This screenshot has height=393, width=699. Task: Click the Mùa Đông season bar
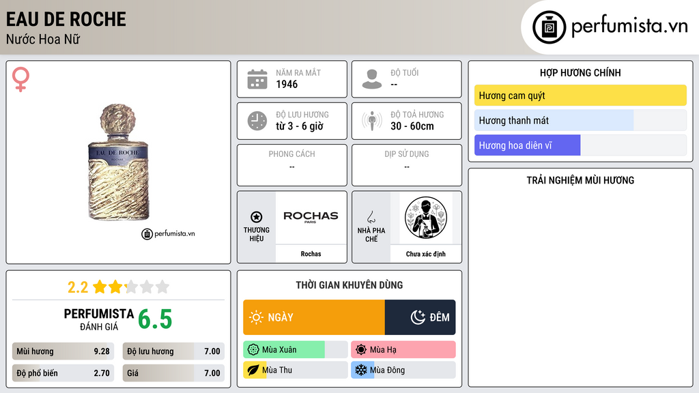pyautogui.click(x=403, y=370)
